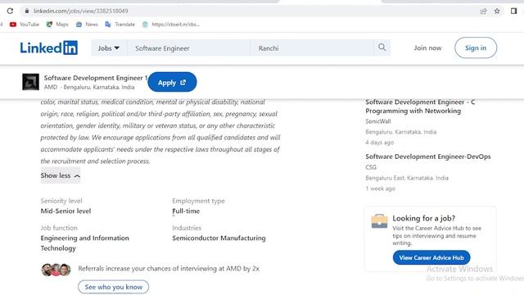This screenshot has width=524, height=295.
Task: Open the Jobs dropdown menu
Action: click(109, 48)
